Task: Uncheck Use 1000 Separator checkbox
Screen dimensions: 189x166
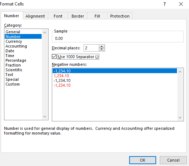Action: point(54,57)
